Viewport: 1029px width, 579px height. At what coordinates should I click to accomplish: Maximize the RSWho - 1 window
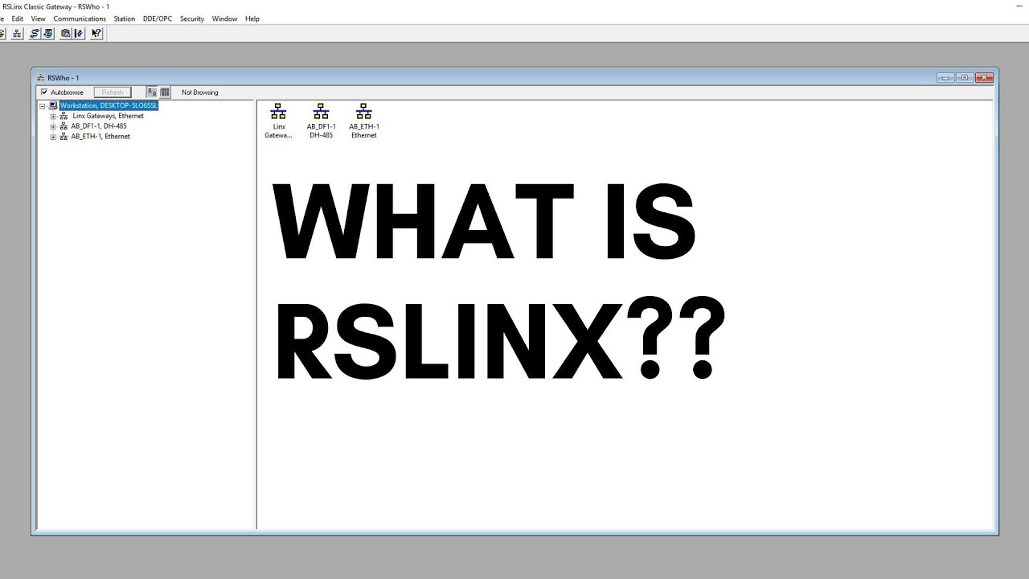point(965,78)
